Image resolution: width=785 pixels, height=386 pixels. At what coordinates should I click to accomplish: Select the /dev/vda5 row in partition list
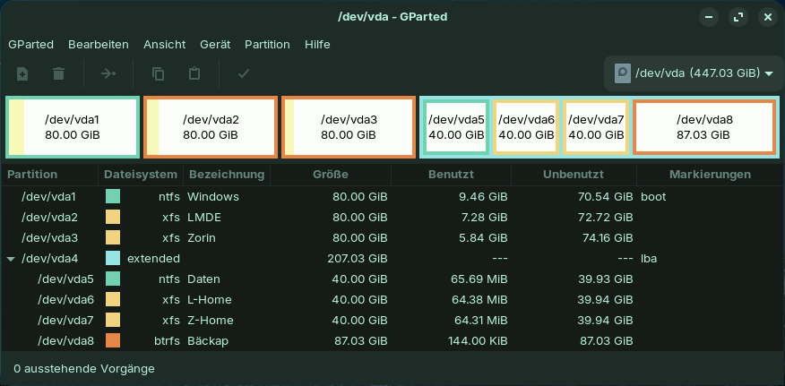coord(392,279)
